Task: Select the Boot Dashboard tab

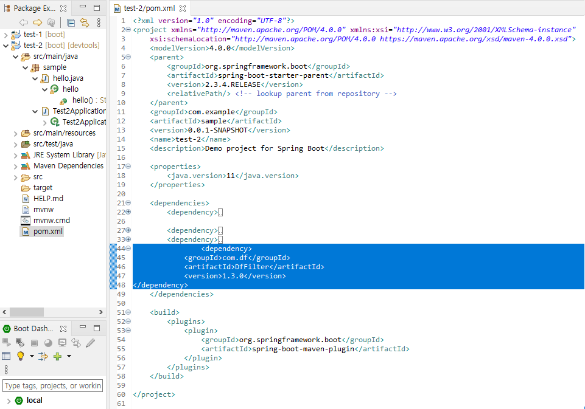Action: 33,329
